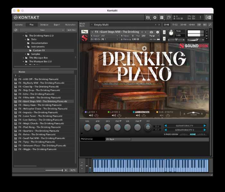
Task: Click the X-Fade slider
Action: click(x=193, y=113)
